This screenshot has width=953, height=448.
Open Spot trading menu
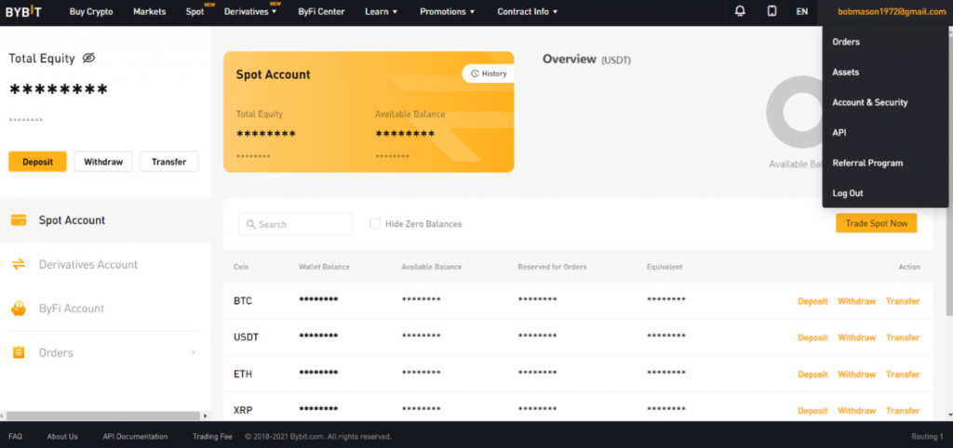coord(195,11)
